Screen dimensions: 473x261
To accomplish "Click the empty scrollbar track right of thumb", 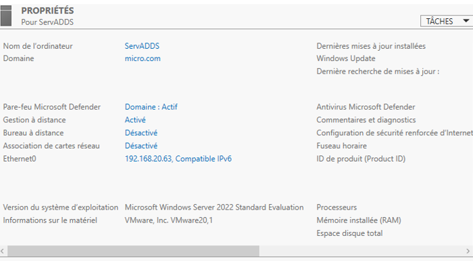I will tap(362, 251).
